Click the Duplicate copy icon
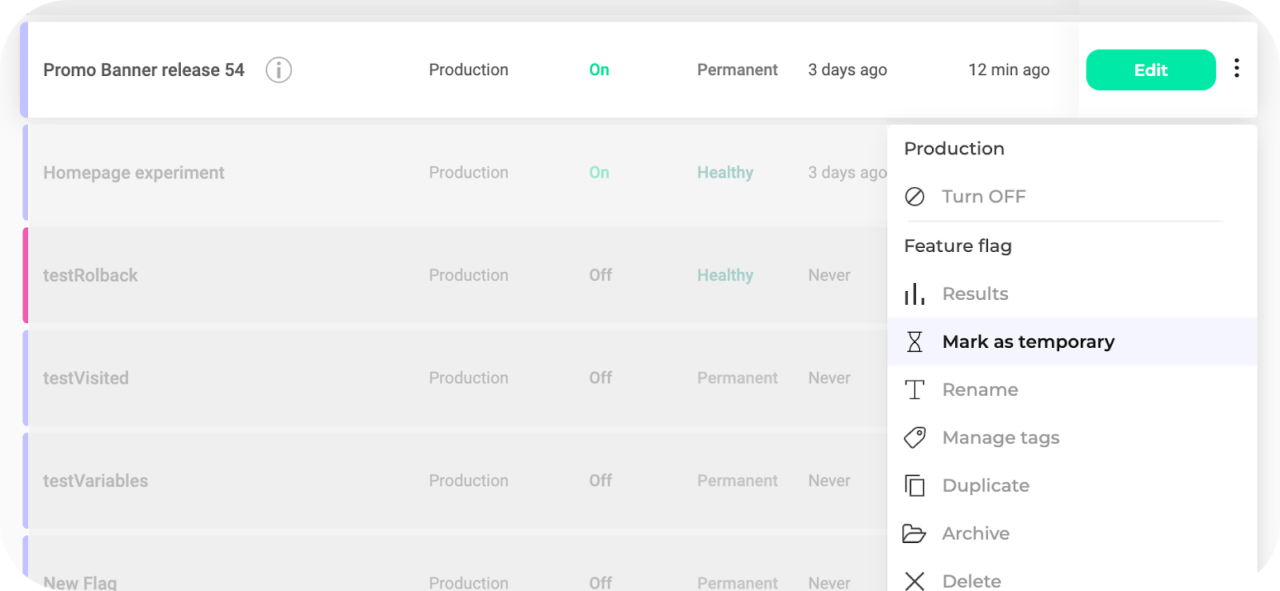This screenshot has width=1280, height=591. point(914,485)
